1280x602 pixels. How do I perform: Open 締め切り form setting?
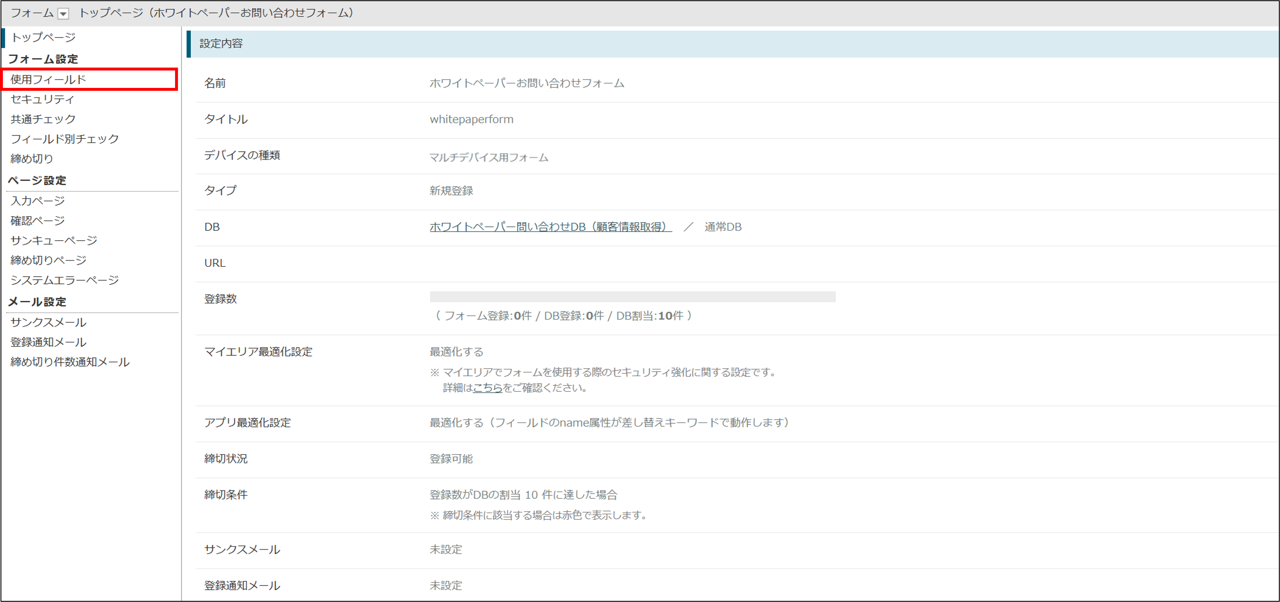[32, 159]
